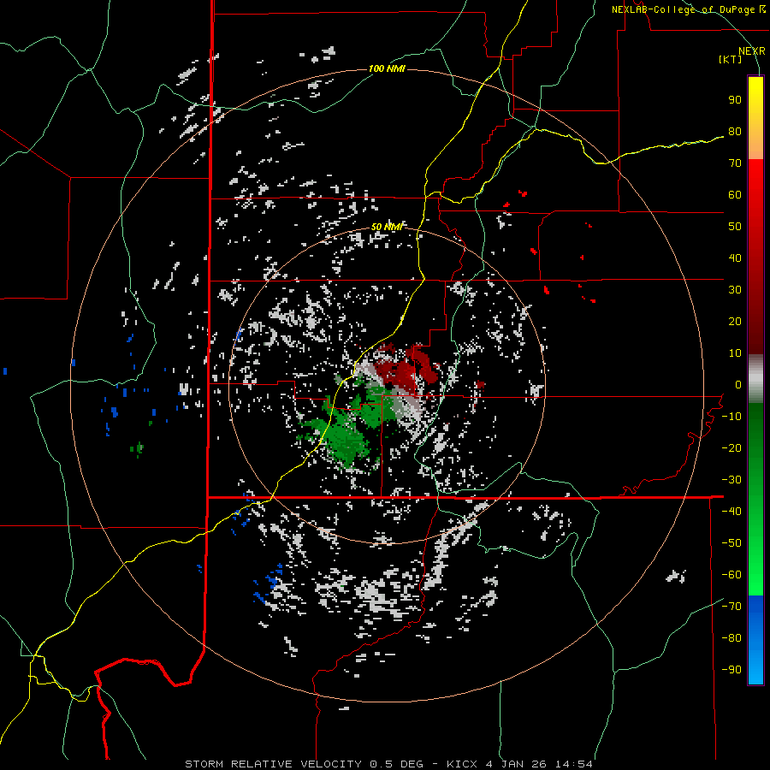Click the blue segment of the color bar
Viewport: 770px width, 770px height.
pyautogui.click(x=755, y=640)
